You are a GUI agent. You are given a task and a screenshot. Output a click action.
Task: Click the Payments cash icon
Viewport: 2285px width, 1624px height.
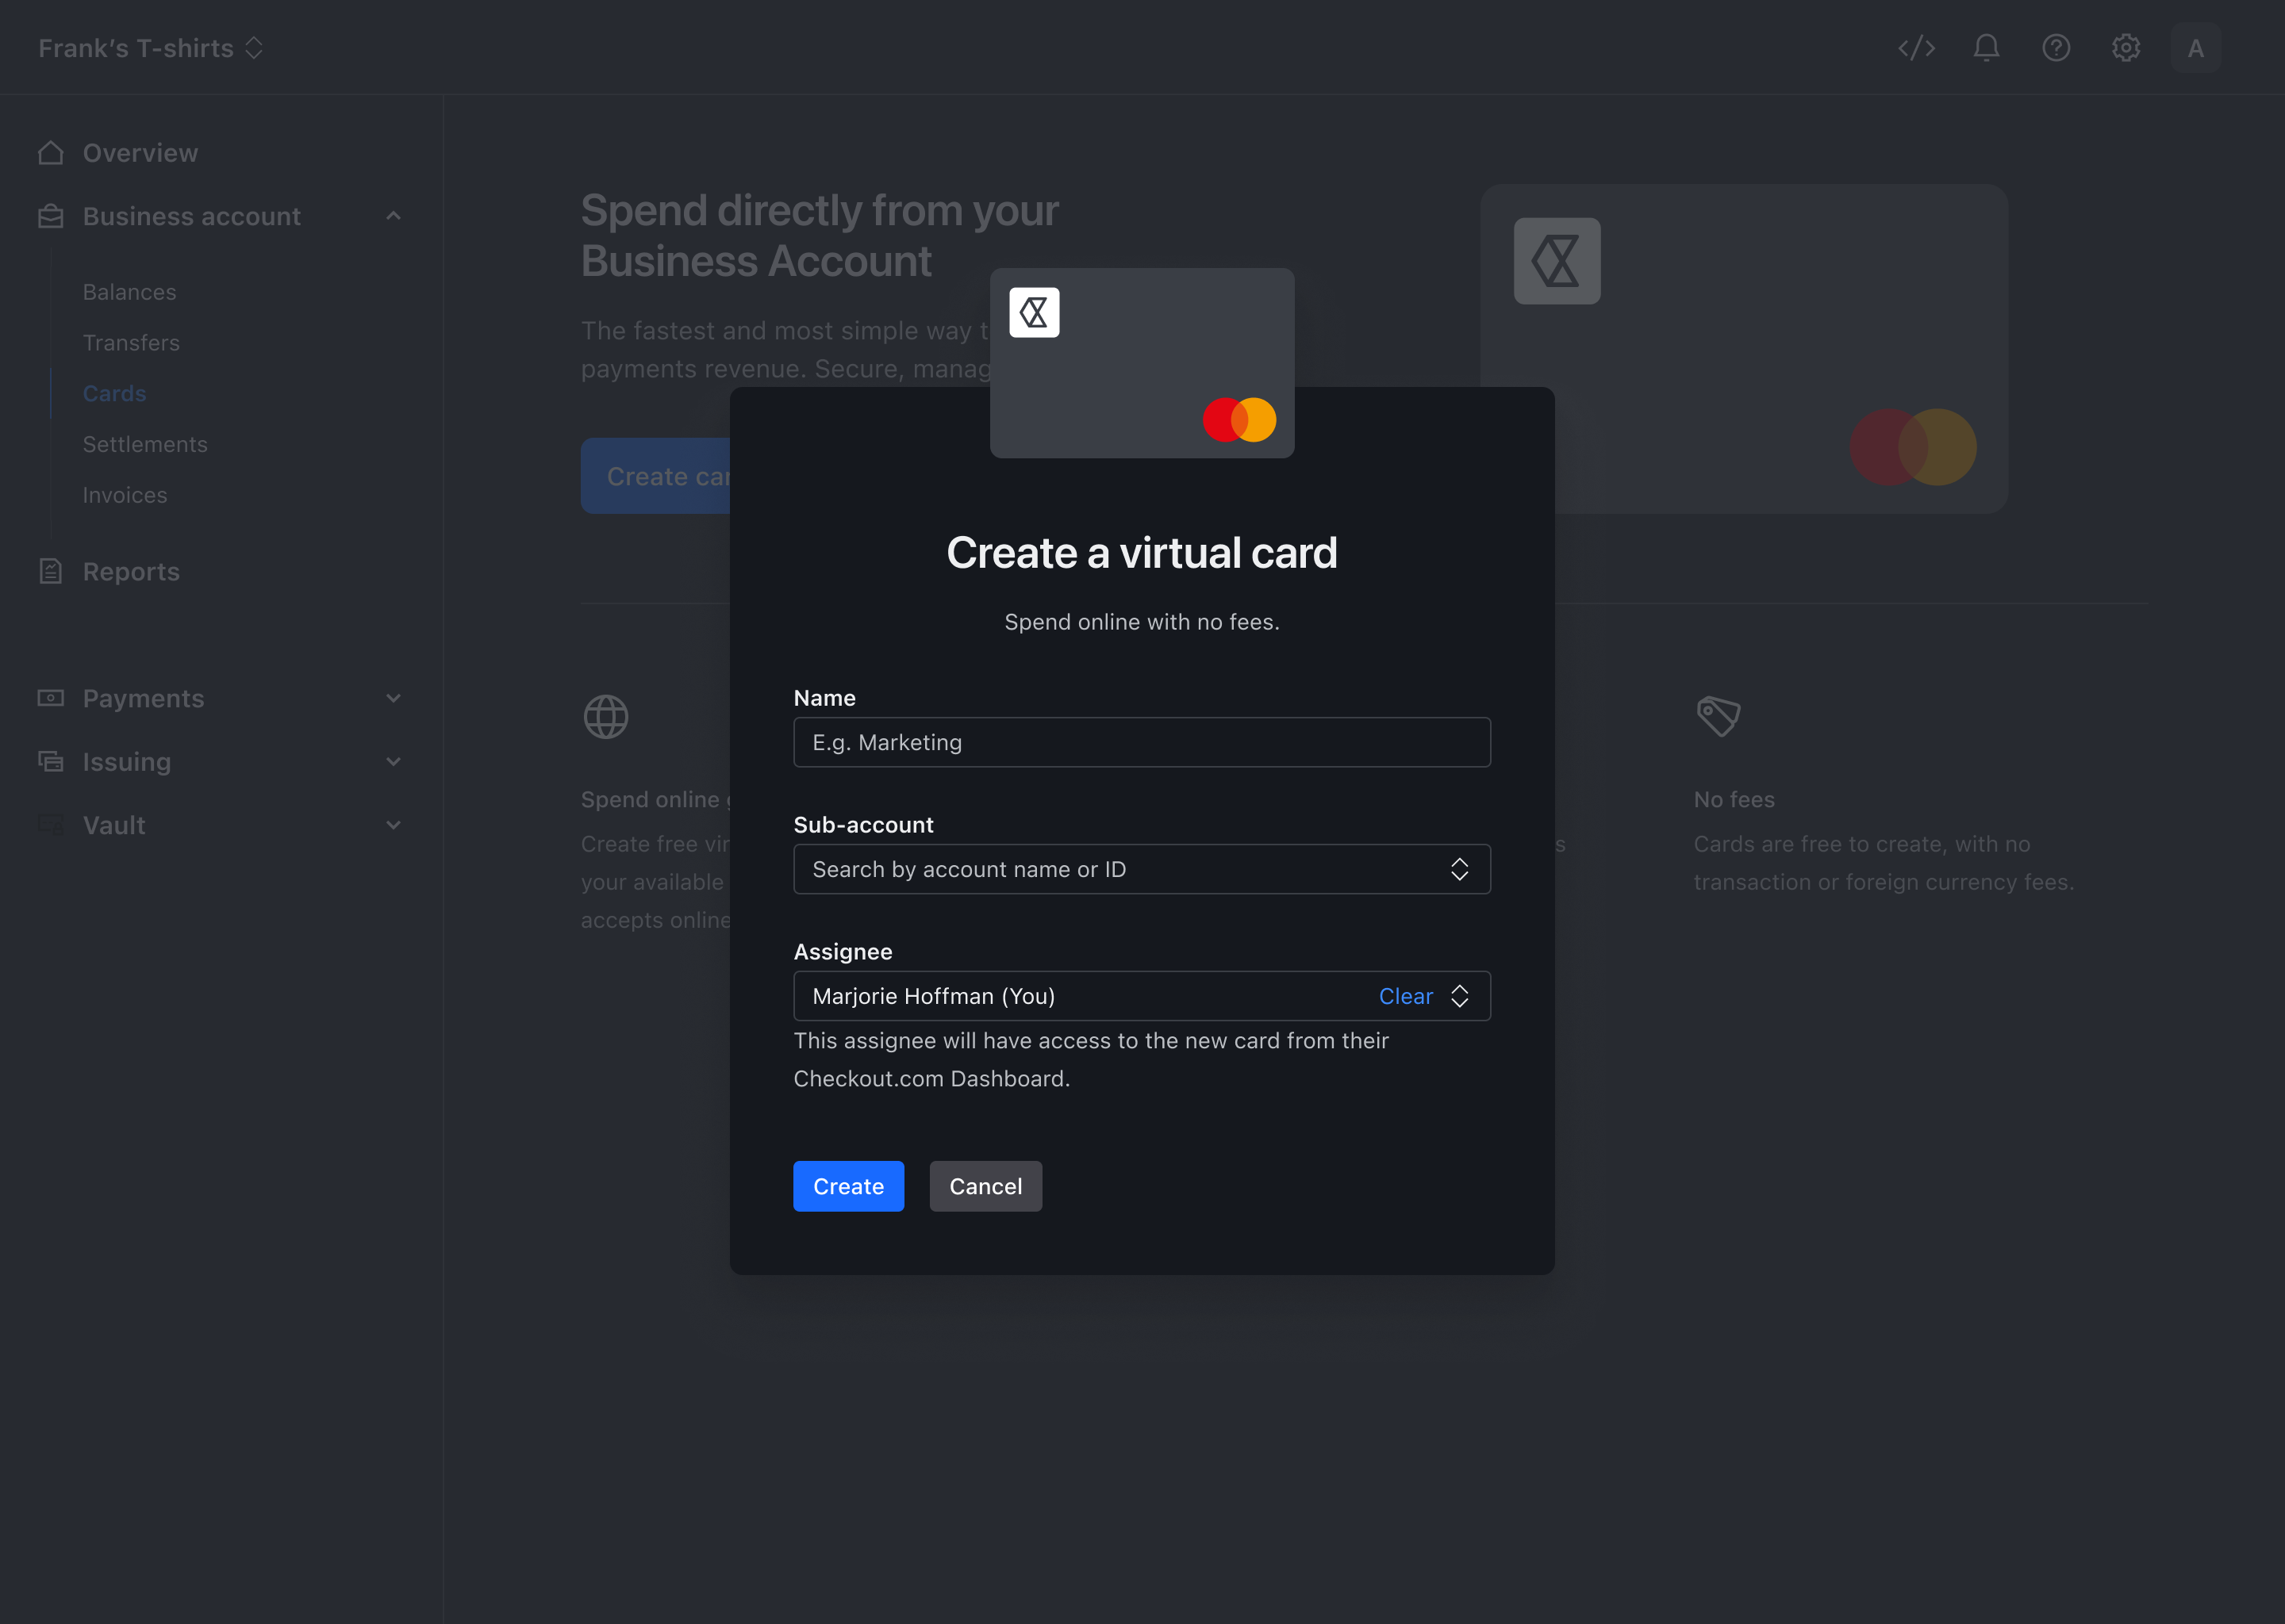click(x=51, y=698)
